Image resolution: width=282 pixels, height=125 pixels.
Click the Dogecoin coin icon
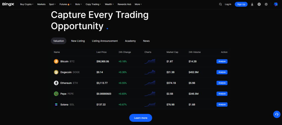click(x=56, y=72)
